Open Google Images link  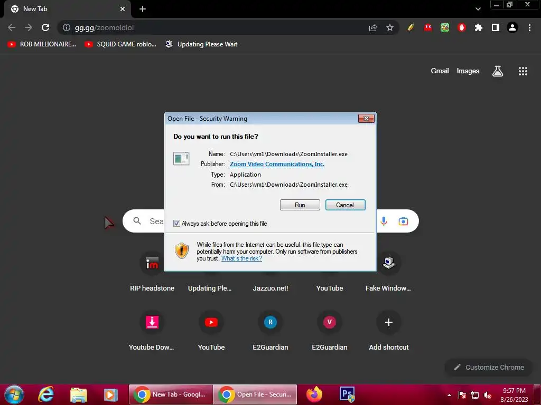coord(468,71)
